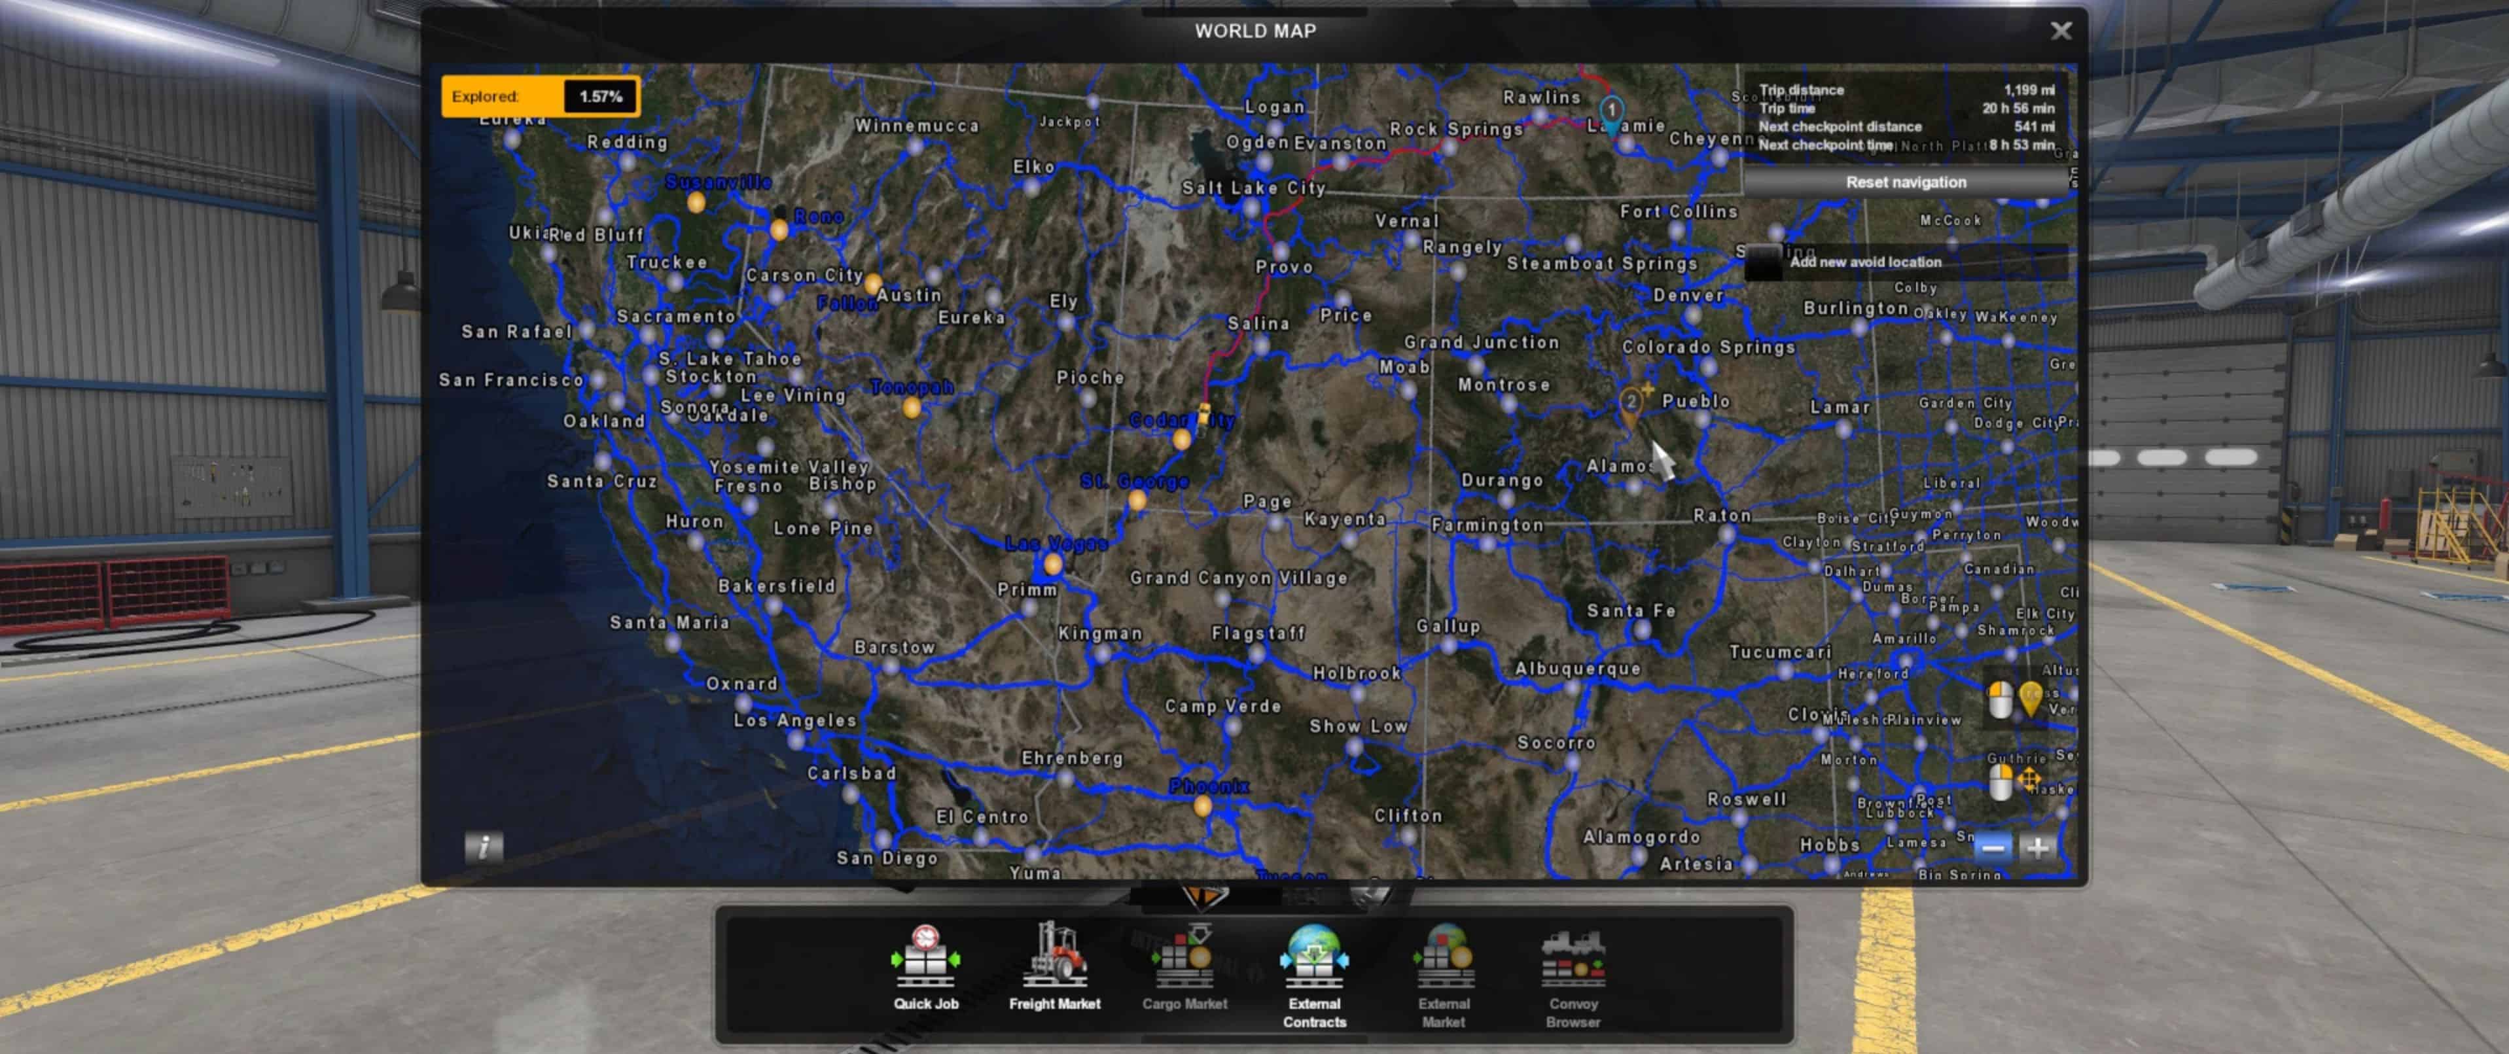Screen dimensions: 2509x1054
Task: Open the Convoy Browser
Action: tap(1573, 972)
